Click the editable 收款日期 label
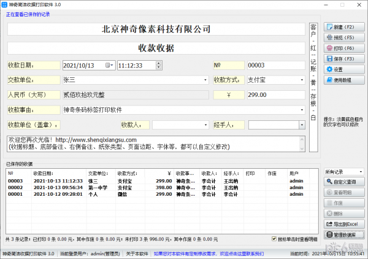 click(x=34, y=65)
